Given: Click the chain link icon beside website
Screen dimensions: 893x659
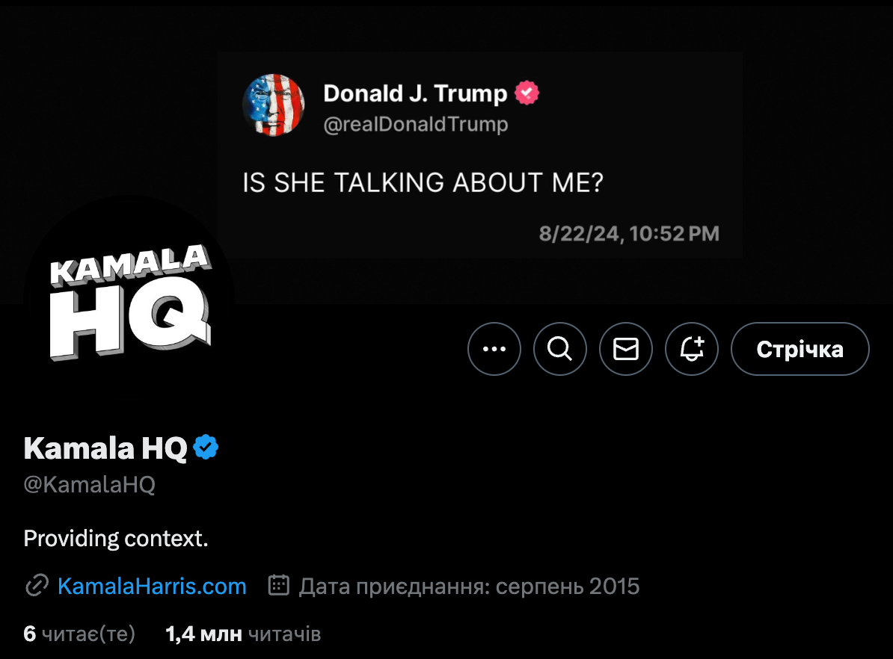Looking at the screenshot, I should click(37, 587).
